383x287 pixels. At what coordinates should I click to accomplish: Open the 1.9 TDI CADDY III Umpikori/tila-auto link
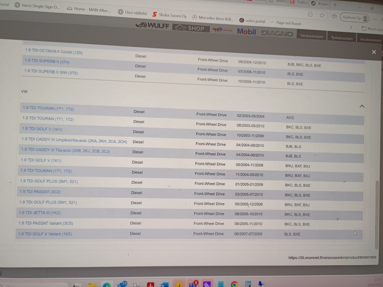pos(74,140)
